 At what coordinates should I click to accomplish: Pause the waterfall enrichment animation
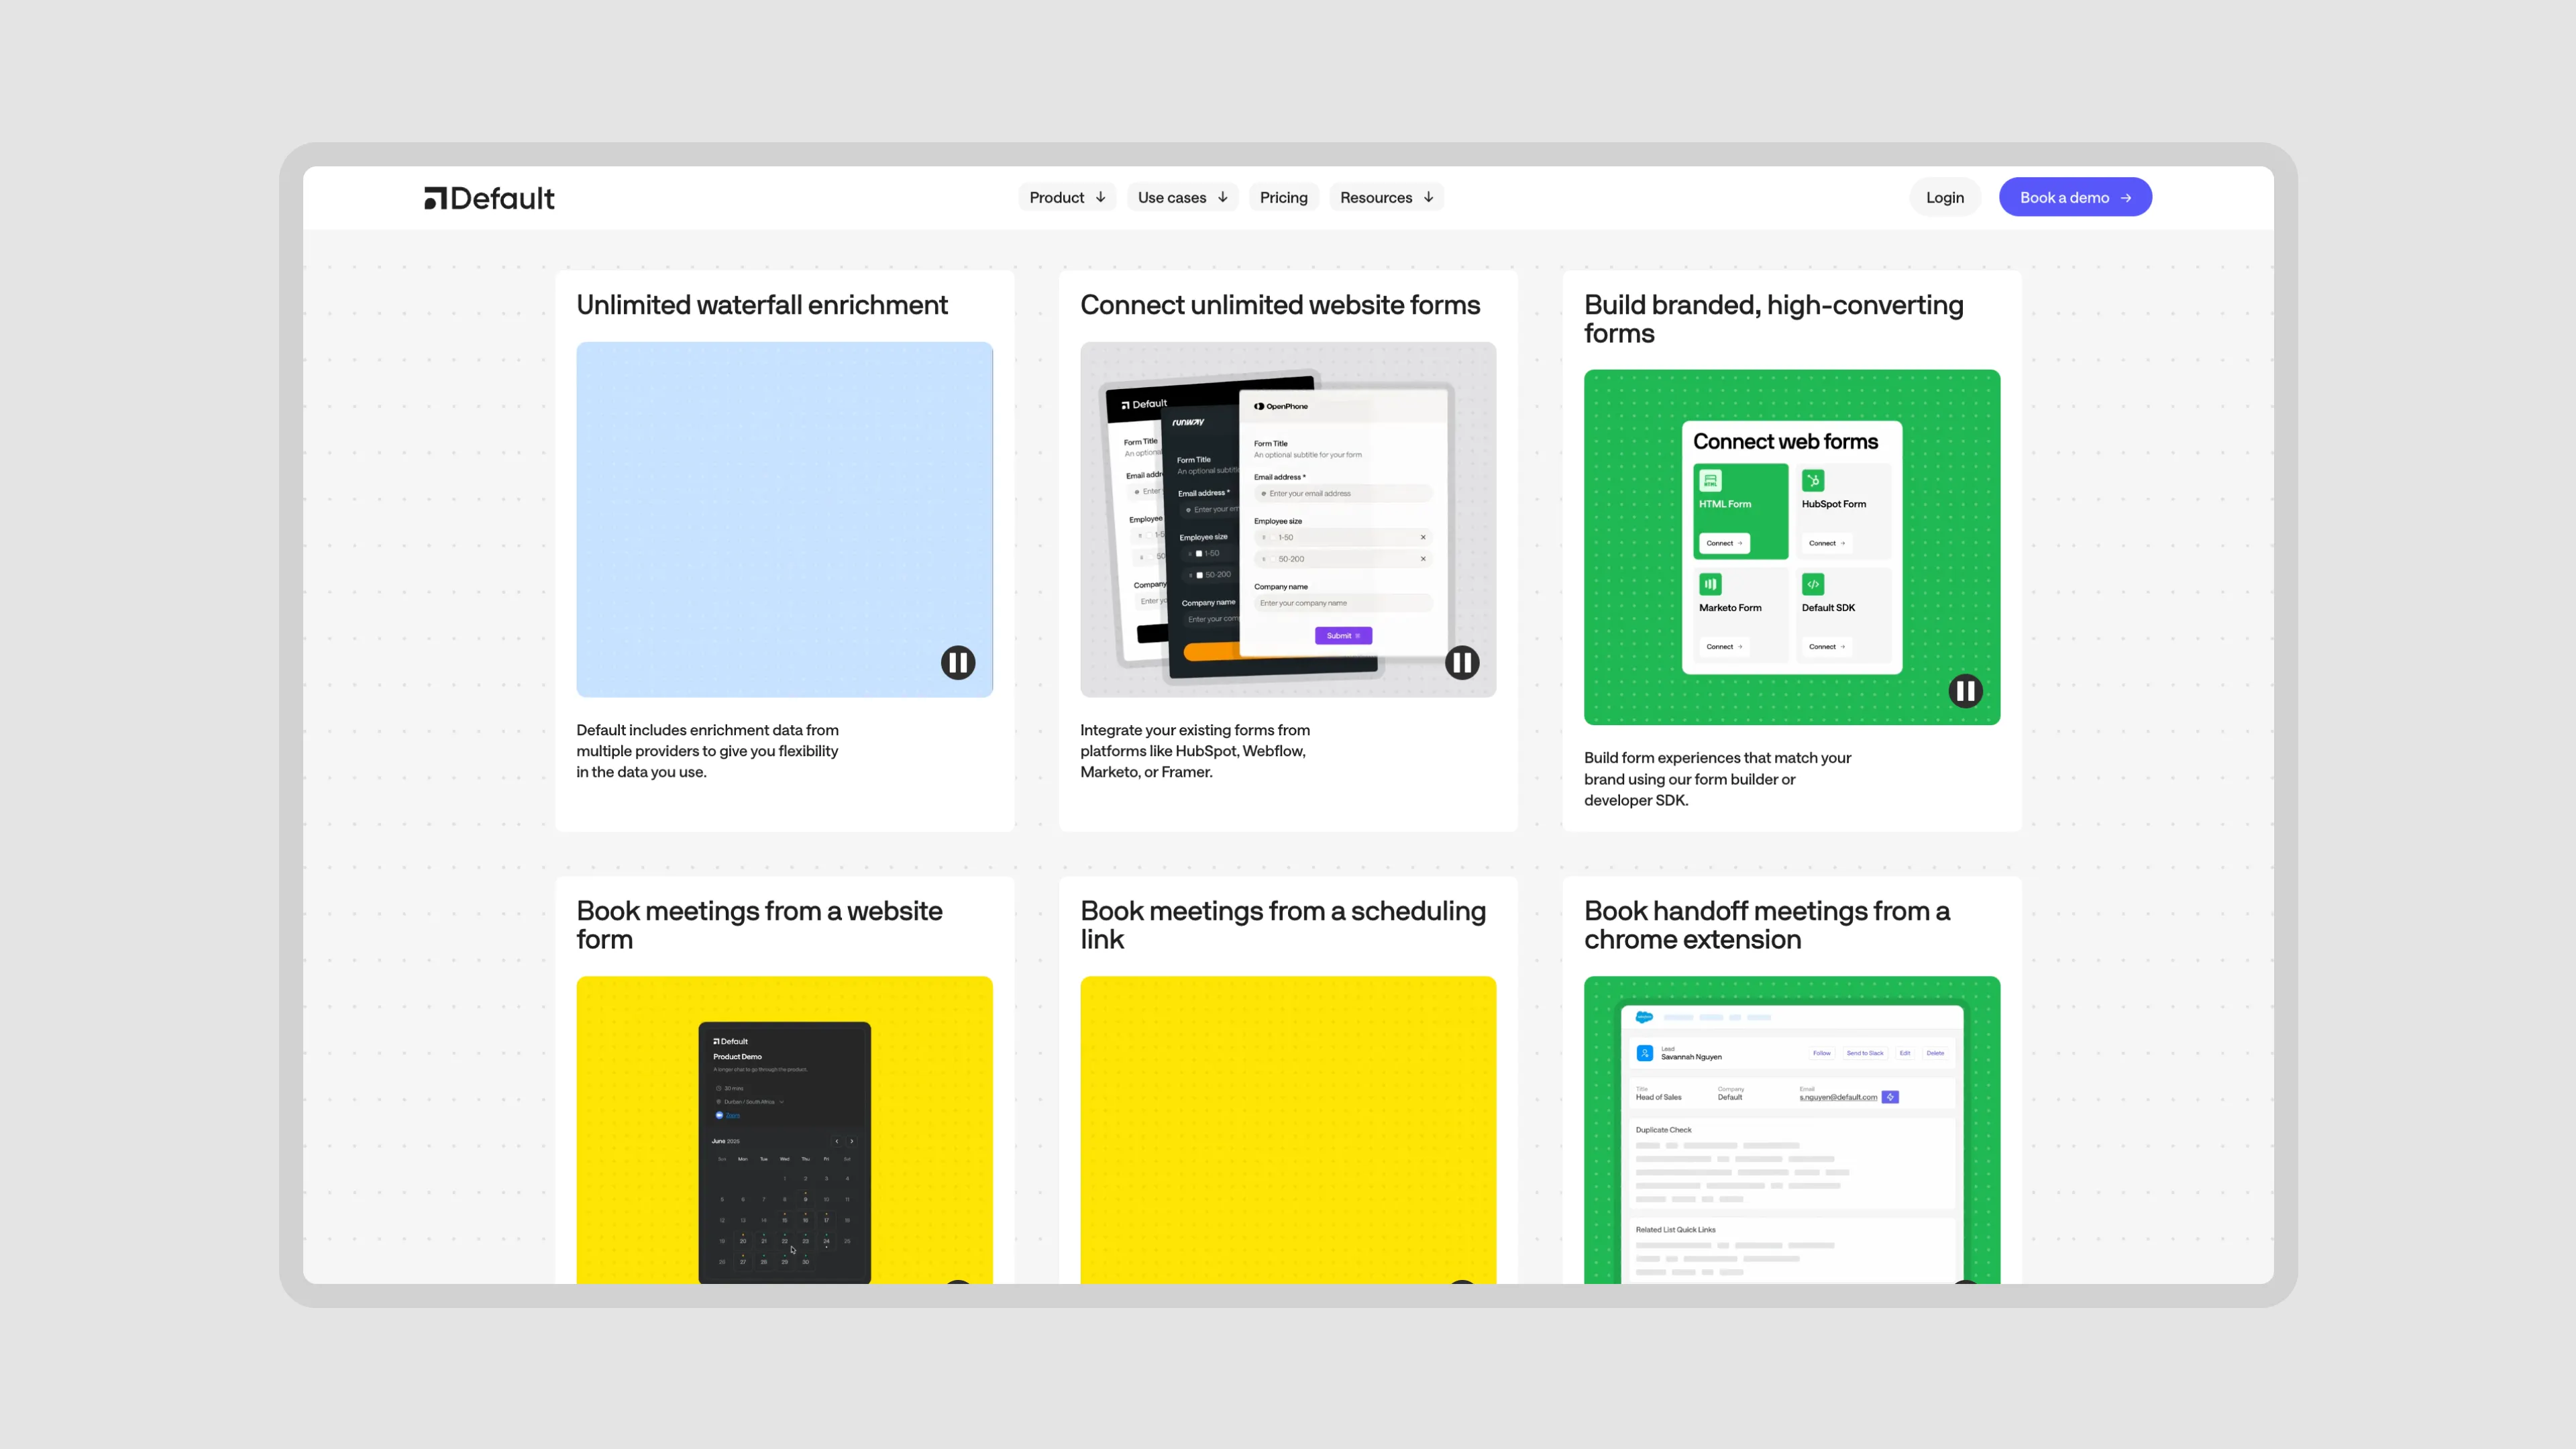pos(957,662)
